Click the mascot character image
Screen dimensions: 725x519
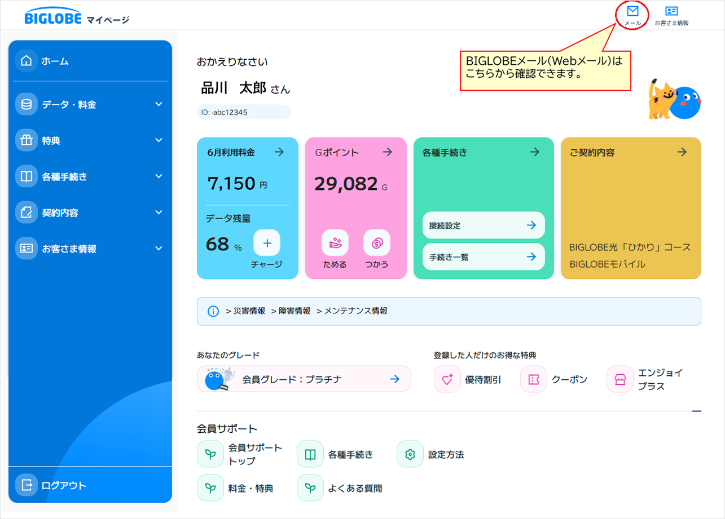coord(674,99)
